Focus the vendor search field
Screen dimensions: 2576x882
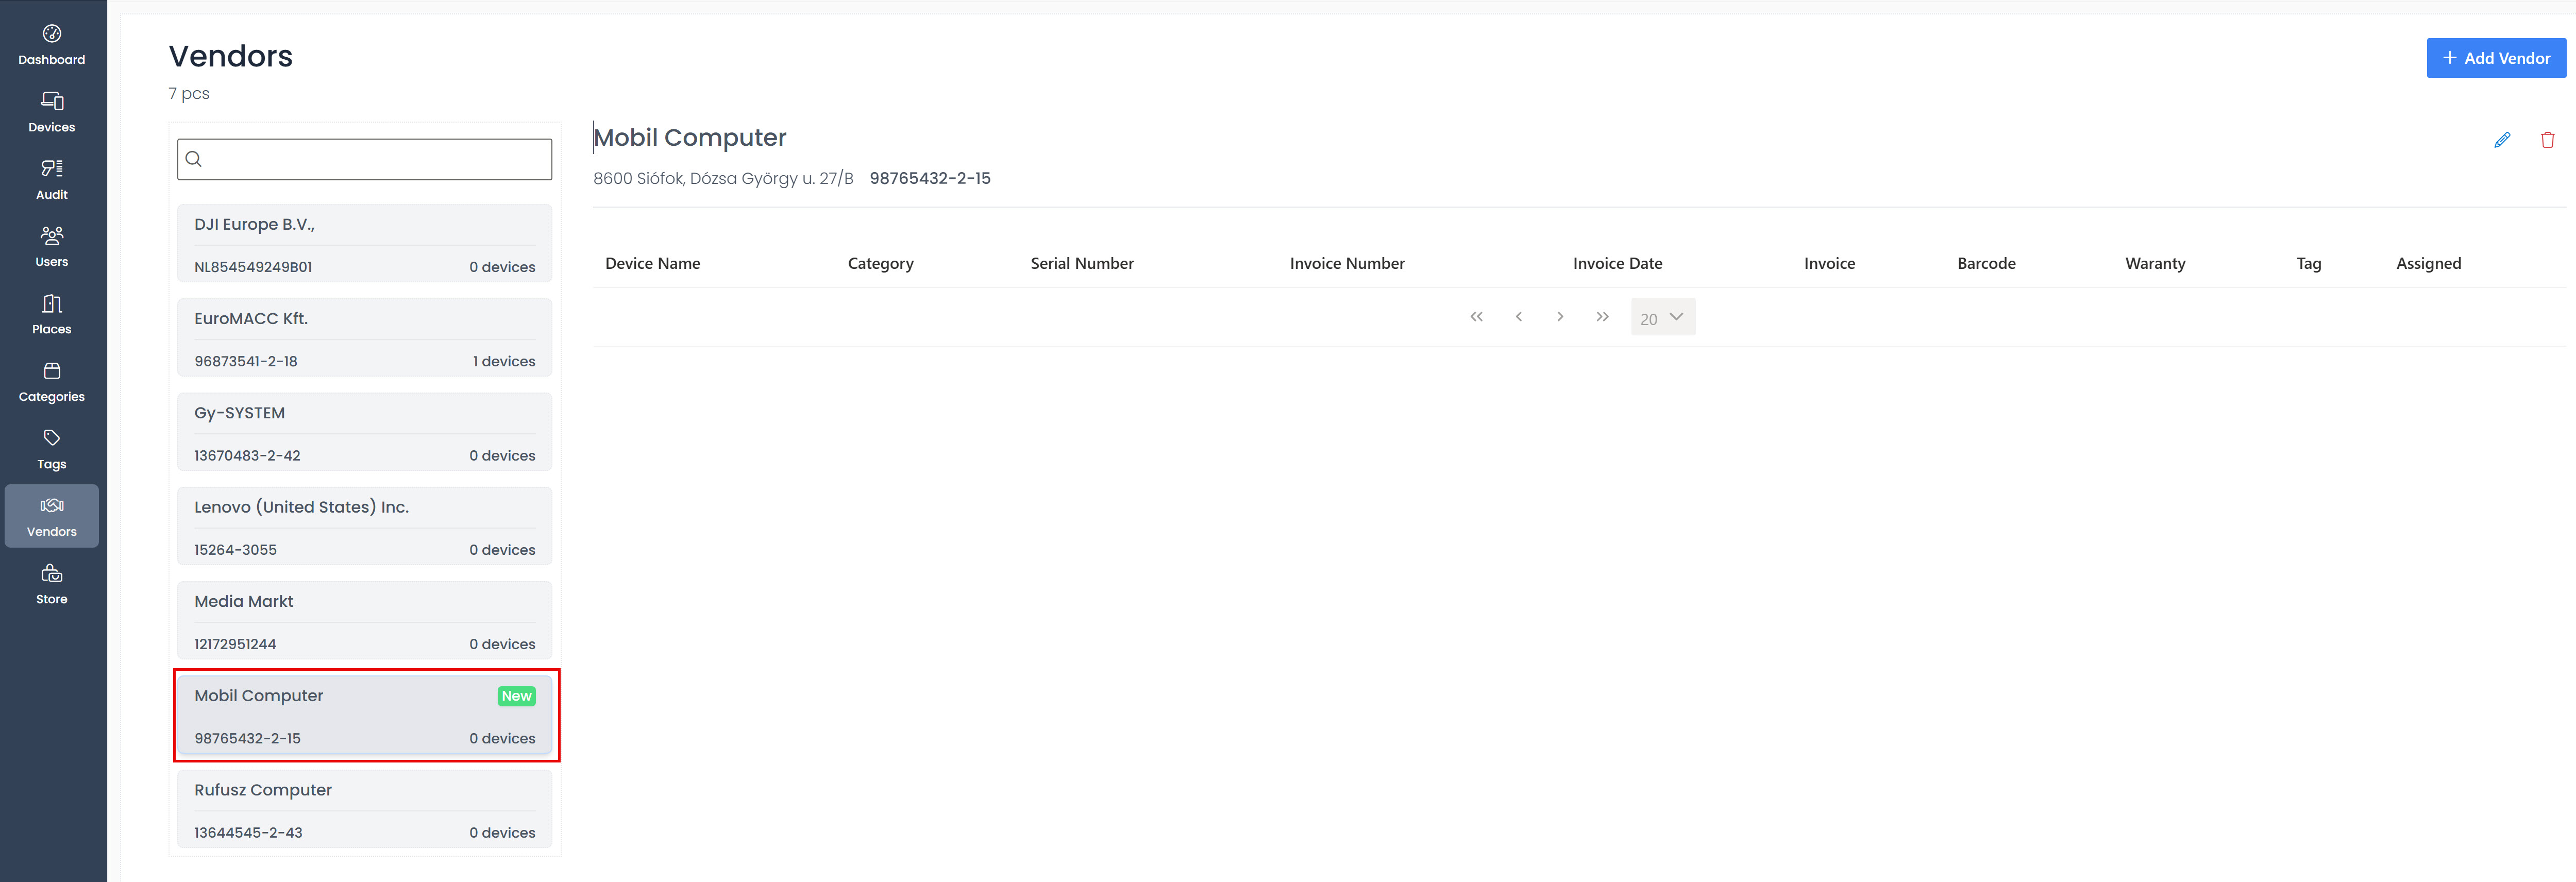pos(365,159)
